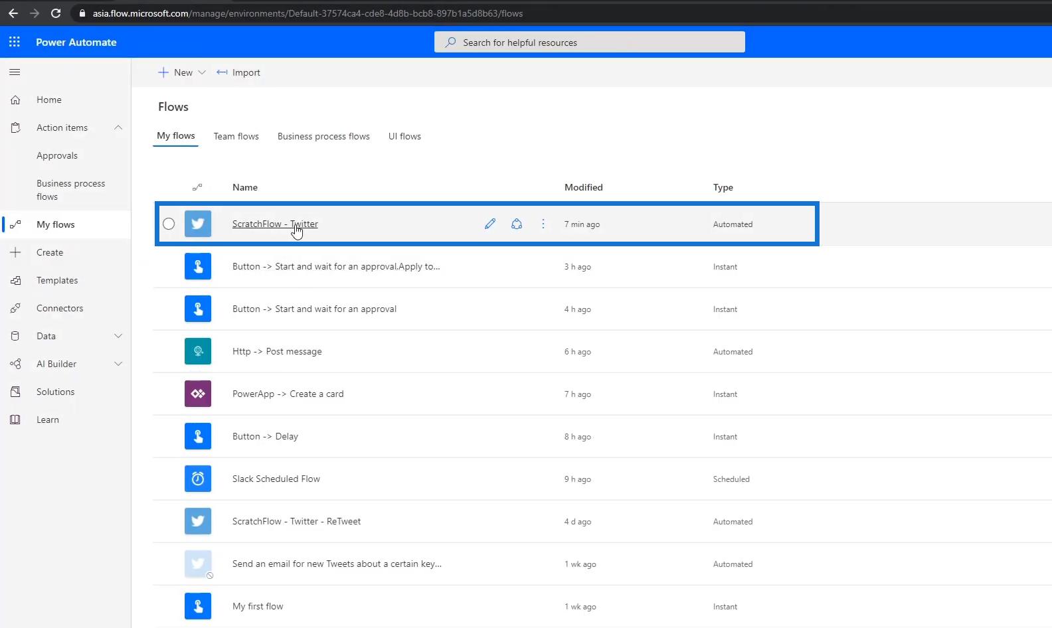
Task: Click the Http -> Post message flow icon
Action: pyautogui.click(x=198, y=351)
